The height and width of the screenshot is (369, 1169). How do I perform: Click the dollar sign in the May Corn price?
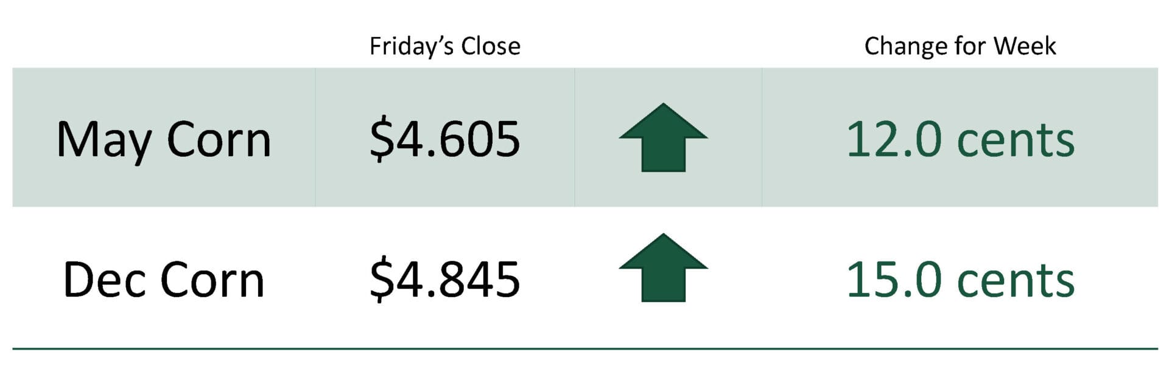coord(381,140)
